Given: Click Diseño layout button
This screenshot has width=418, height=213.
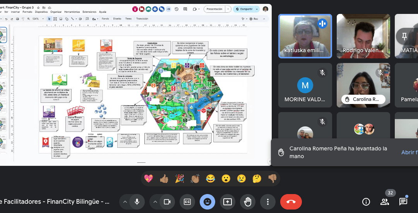Looking at the screenshot, I should tap(117, 19).
